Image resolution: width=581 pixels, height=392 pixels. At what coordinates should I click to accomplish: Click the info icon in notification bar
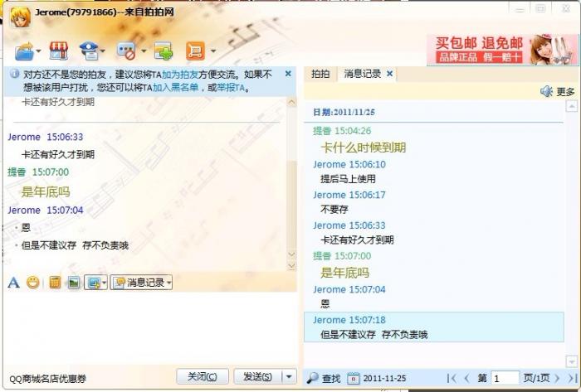tap(14, 74)
